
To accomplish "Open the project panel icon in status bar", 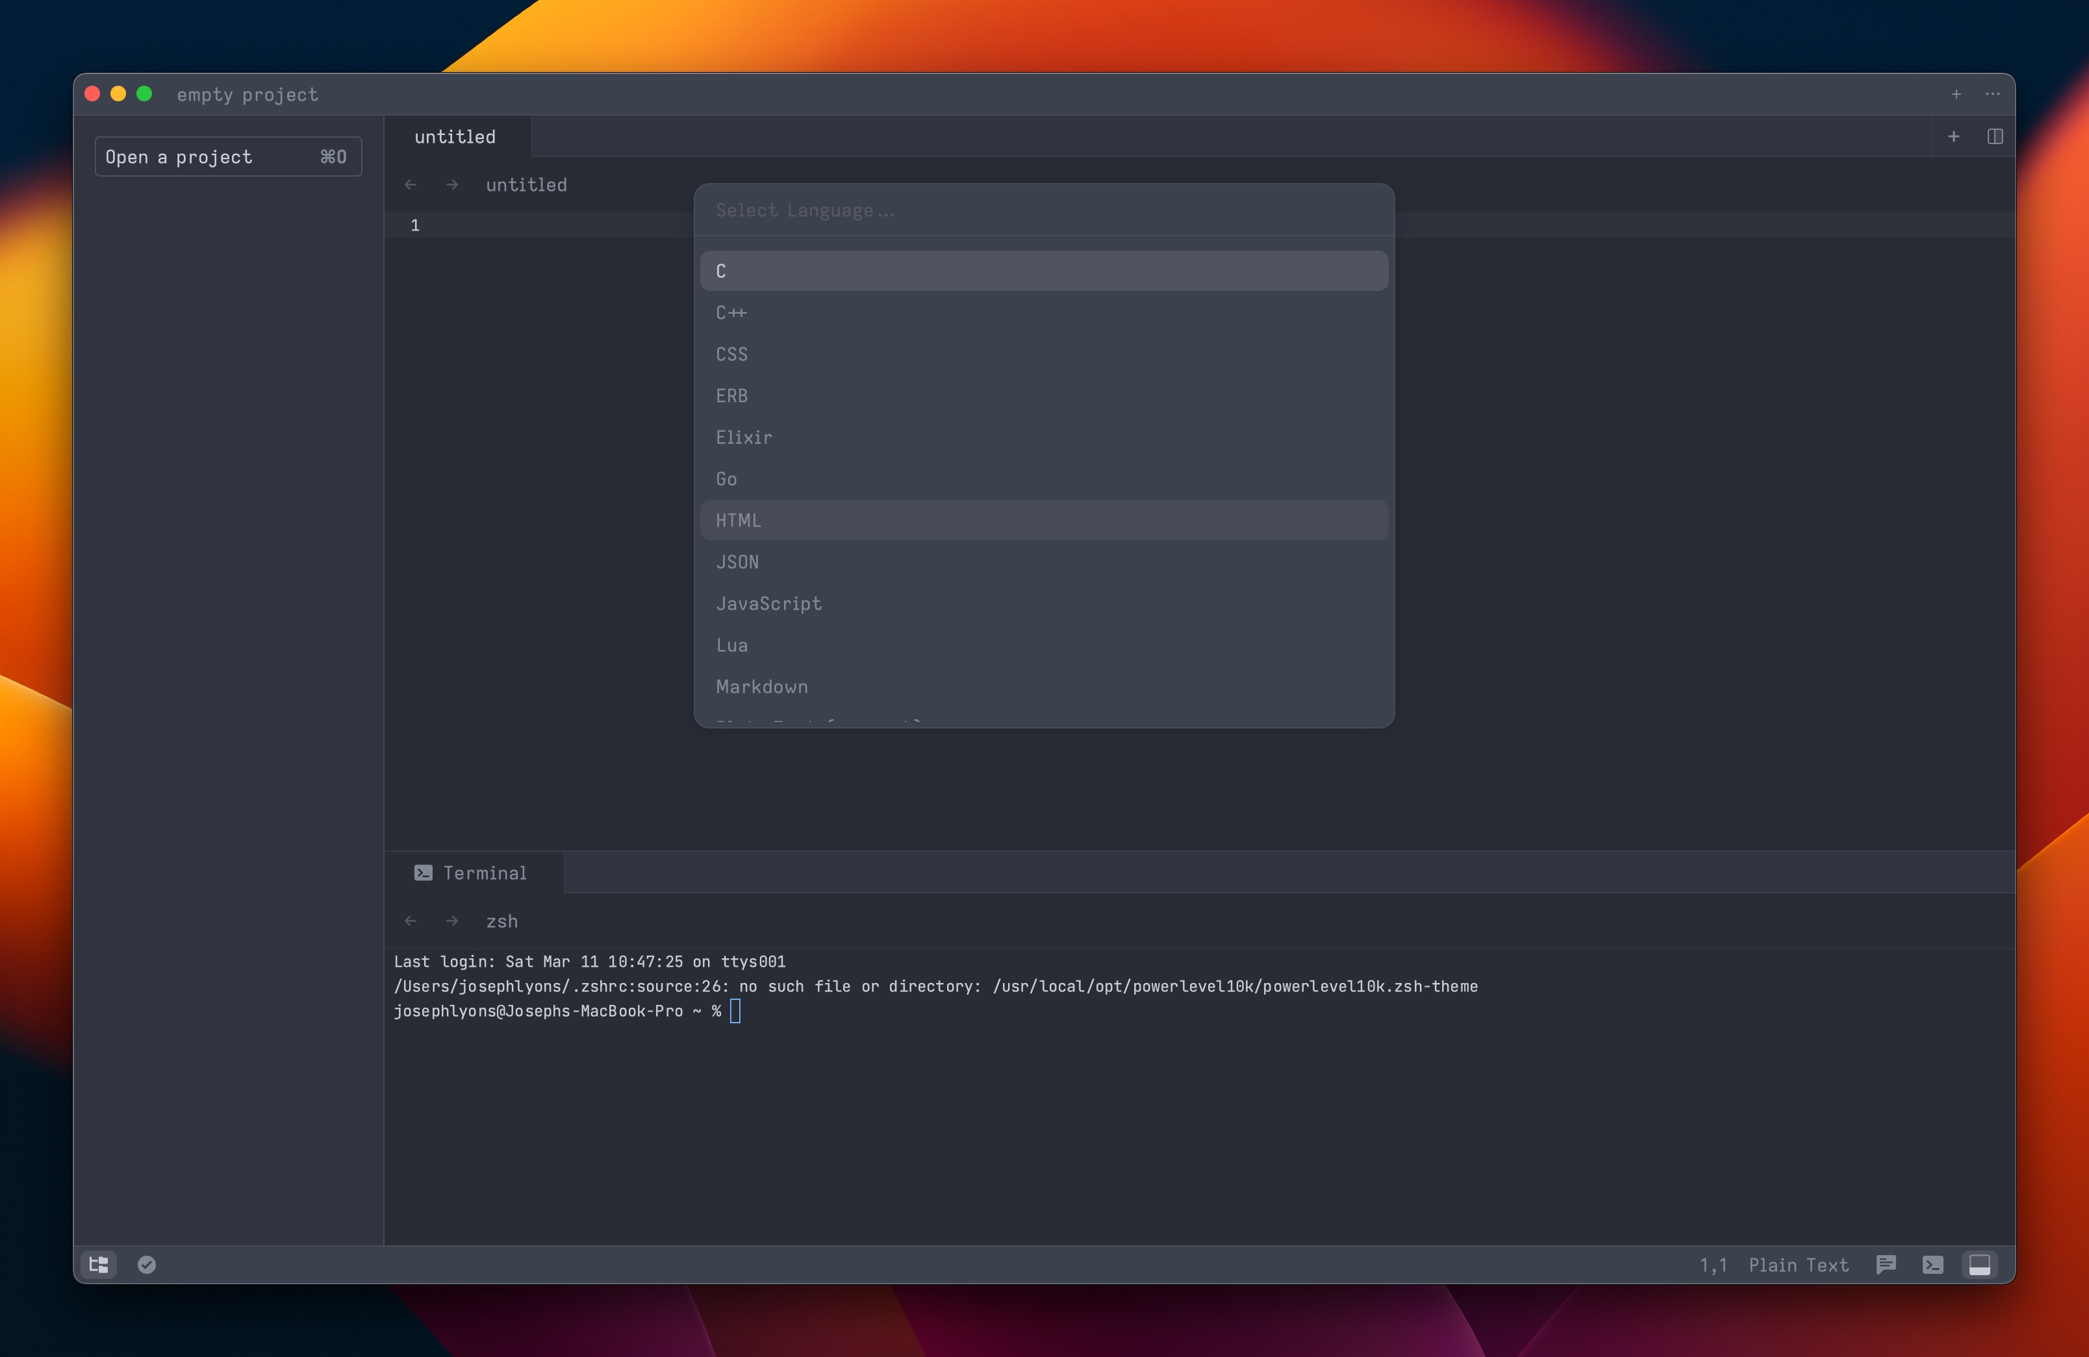I will pos(97,1264).
